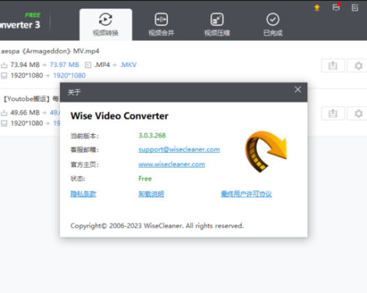Click the 49.66 MB source size text

pos(25,112)
